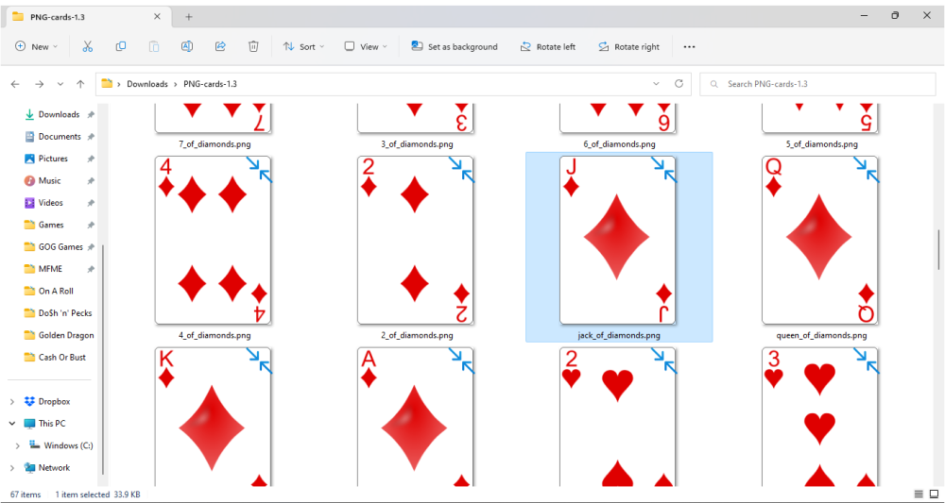The height and width of the screenshot is (503, 945).
Task: Open a new tab with plus icon
Action: (189, 17)
